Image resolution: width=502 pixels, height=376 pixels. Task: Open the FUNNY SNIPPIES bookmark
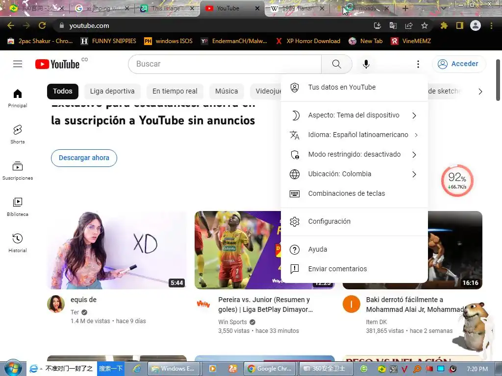108,41
